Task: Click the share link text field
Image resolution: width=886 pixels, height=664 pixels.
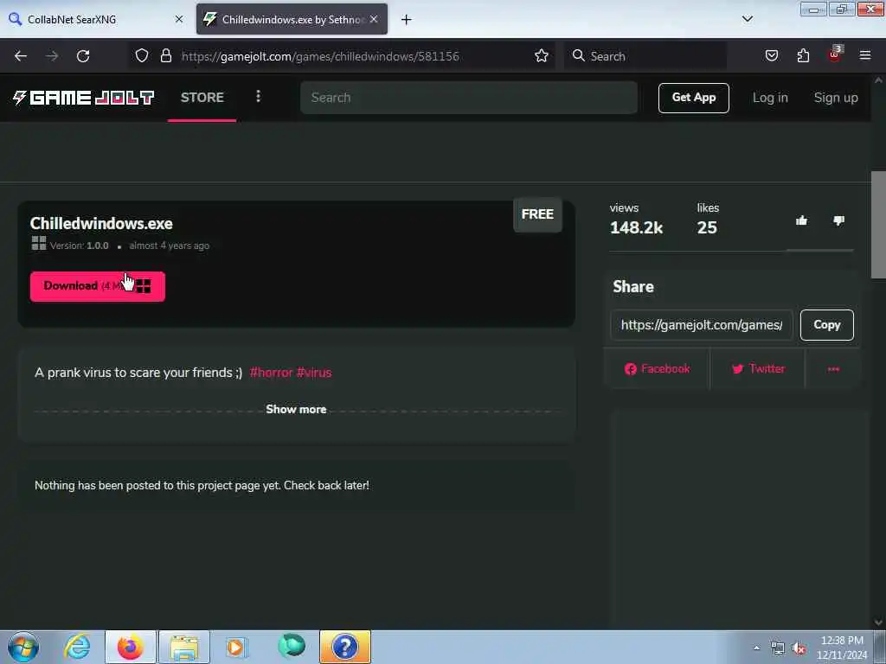Action: click(701, 325)
